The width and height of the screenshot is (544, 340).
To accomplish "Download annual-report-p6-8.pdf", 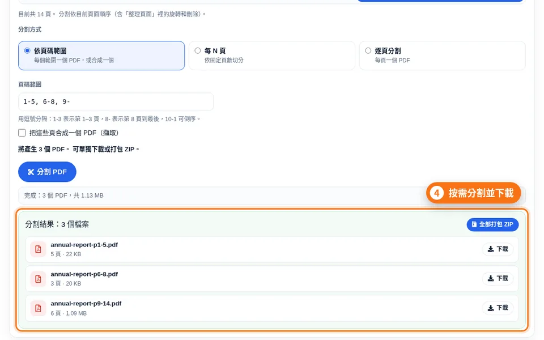I will point(498,278).
